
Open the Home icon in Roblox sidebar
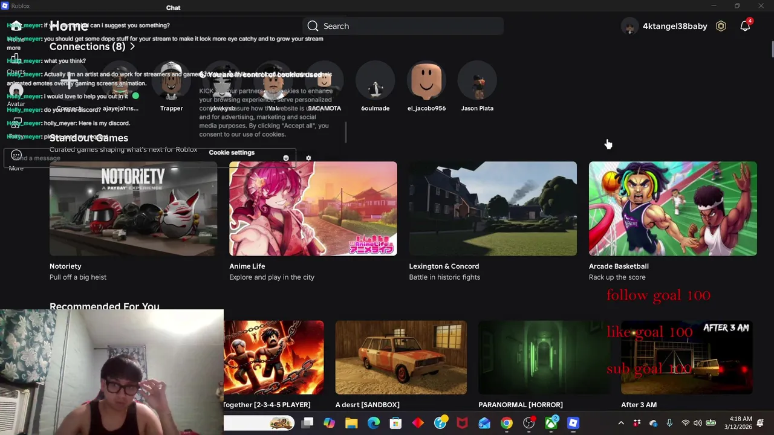pos(16,26)
